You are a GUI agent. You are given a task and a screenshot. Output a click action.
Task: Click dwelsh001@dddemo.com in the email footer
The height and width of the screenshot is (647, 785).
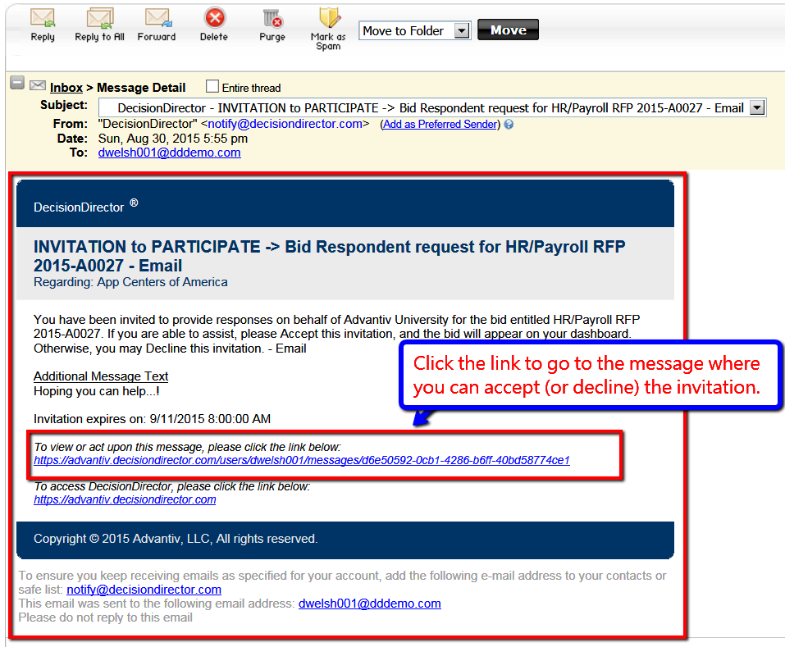pos(369,604)
